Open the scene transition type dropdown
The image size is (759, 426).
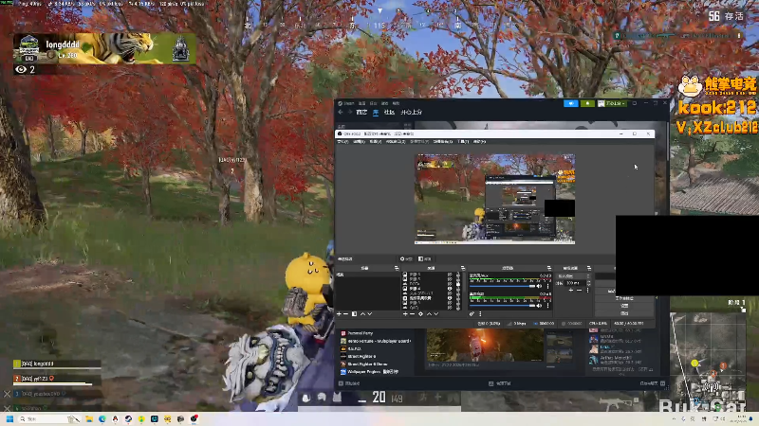click(574, 275)
